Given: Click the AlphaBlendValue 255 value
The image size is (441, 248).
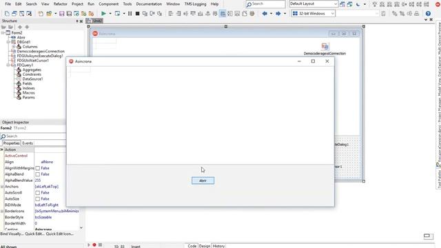Looking at the screenshot, I should (x=38, y=180).
